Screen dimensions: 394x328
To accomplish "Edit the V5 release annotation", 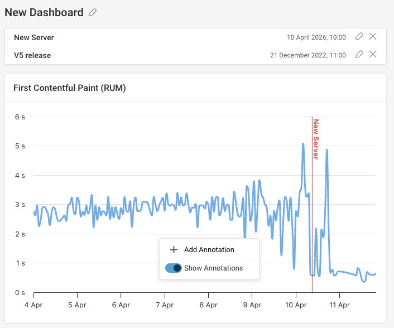I will [x=359, y=54].
